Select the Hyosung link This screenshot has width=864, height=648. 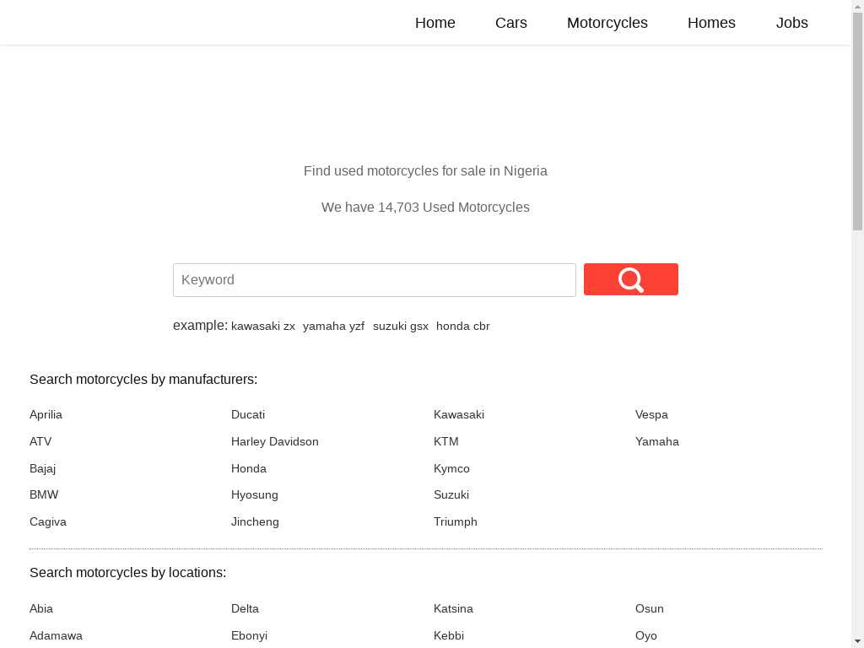pos(255,494)
